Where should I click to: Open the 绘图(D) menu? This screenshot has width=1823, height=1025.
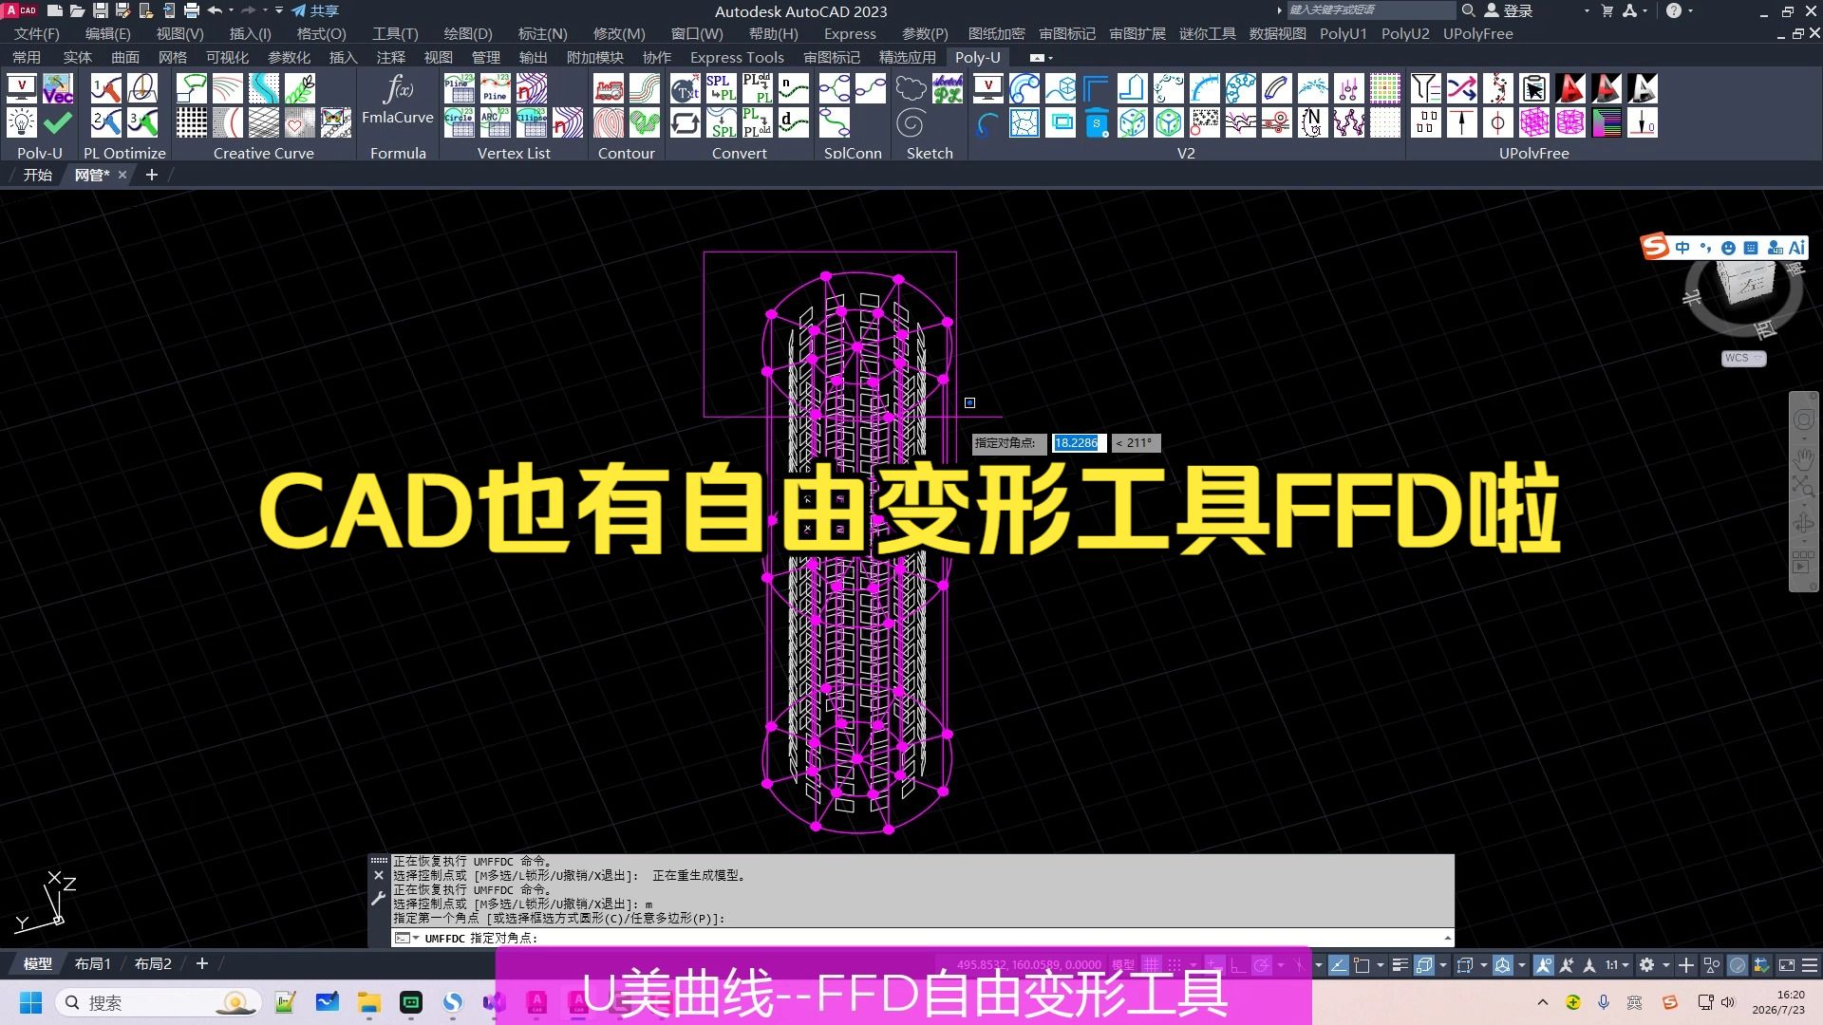click(x=468, y=33)
